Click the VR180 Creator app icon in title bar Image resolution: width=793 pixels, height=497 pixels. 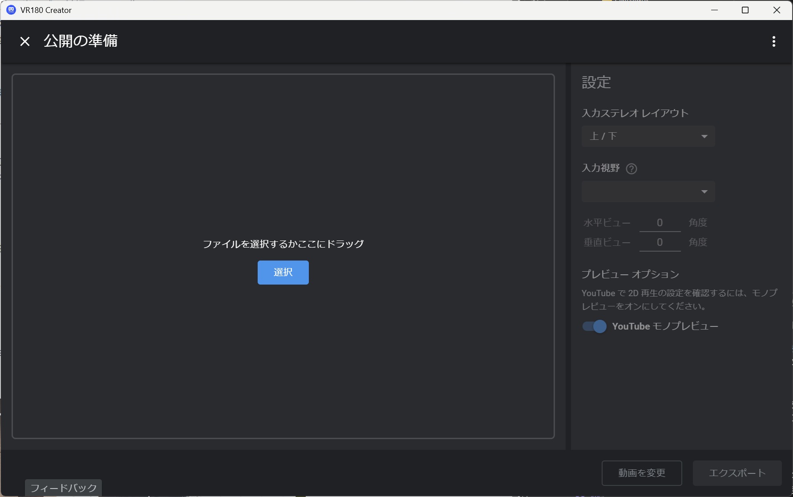point(11,10)
